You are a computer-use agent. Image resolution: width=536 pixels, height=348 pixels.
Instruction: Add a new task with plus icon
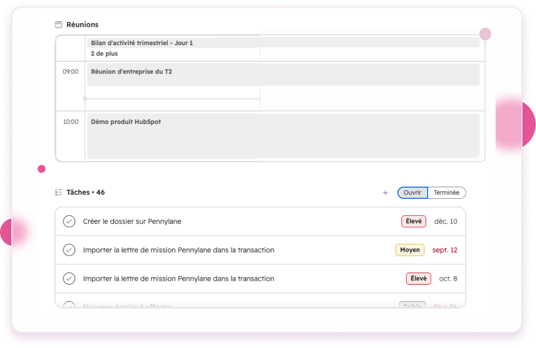pyautogui.click(x=385, y=193)
